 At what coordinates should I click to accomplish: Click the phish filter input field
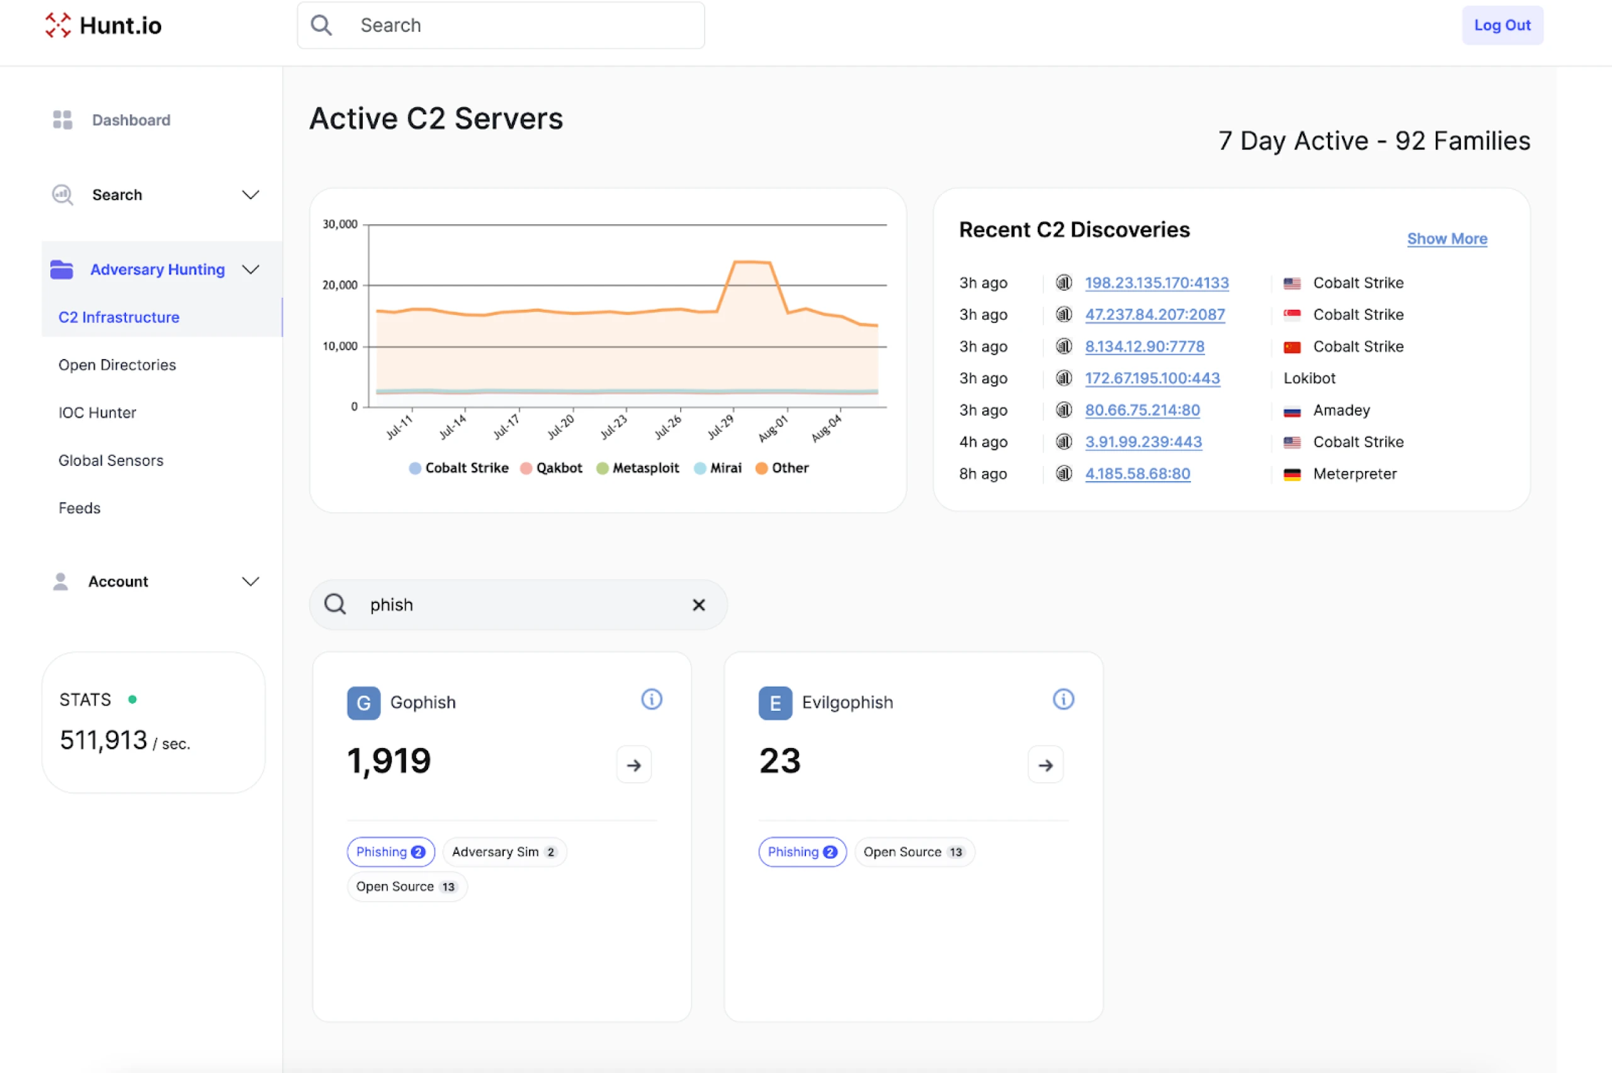[518, 605]
